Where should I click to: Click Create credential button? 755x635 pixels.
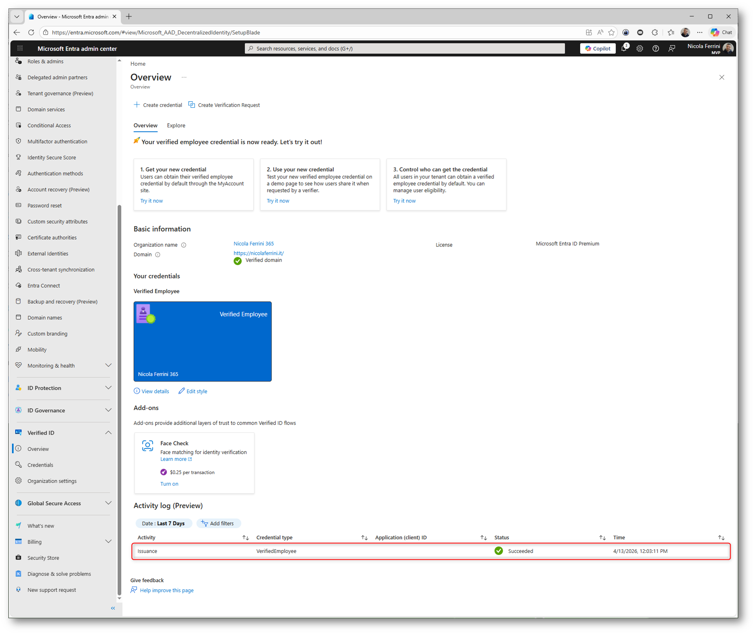tap(158, 105)
